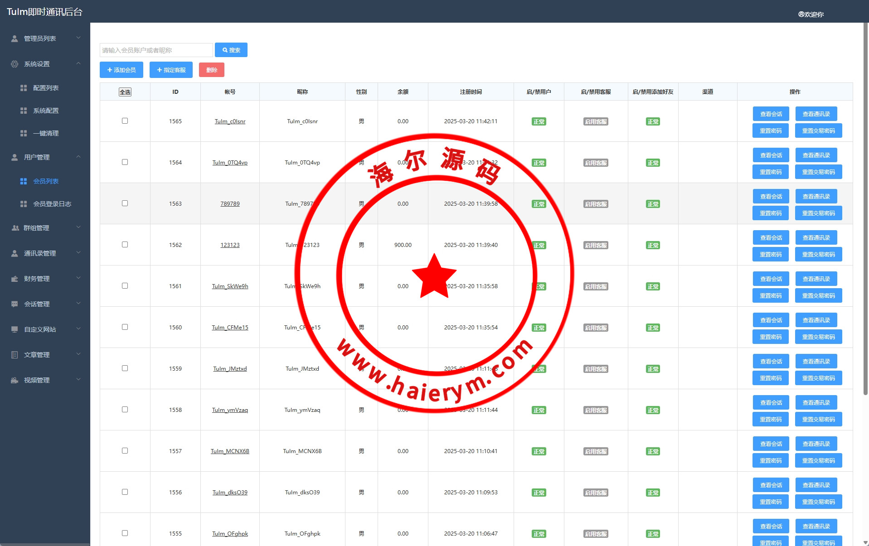Viewport: 869px width, 546px height.
Task: Click the session management chat icon
Action: [15, 304]
